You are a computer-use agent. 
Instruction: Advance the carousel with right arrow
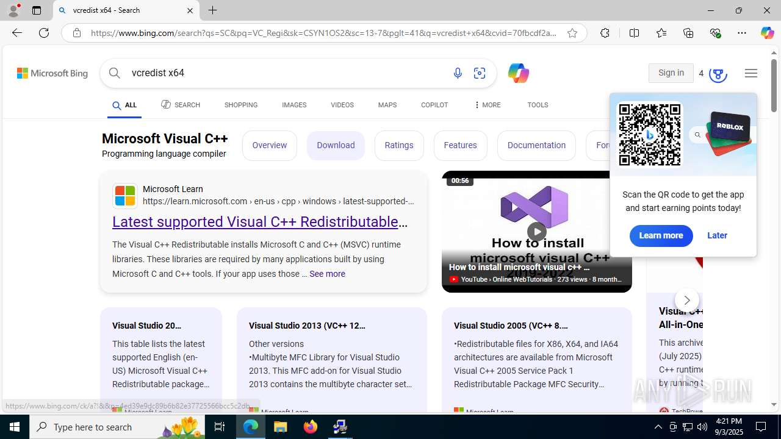point(687,300)
